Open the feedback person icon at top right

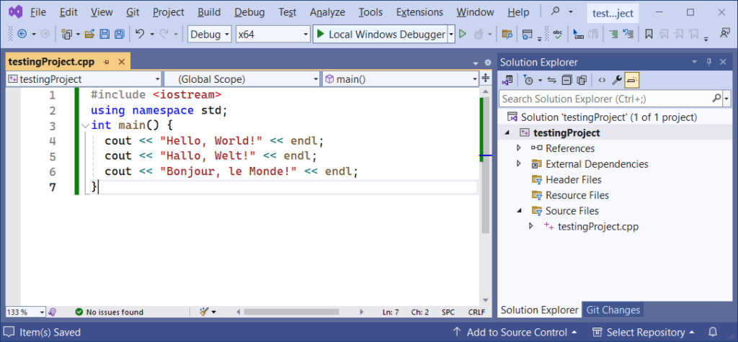click(724, 33)
